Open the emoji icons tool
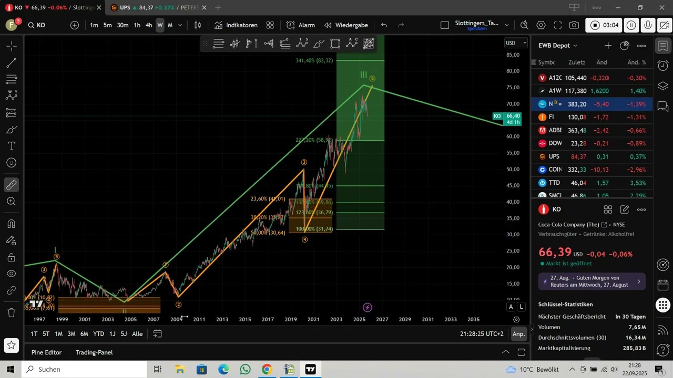 point(11,163)
